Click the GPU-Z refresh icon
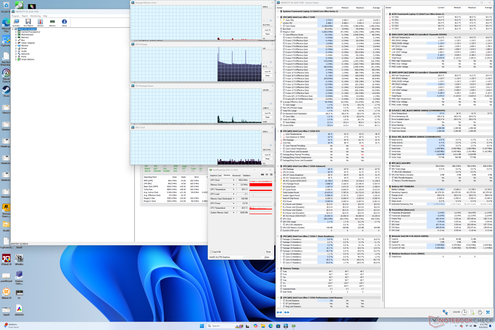495x330 pixels. tap(267, 175)
